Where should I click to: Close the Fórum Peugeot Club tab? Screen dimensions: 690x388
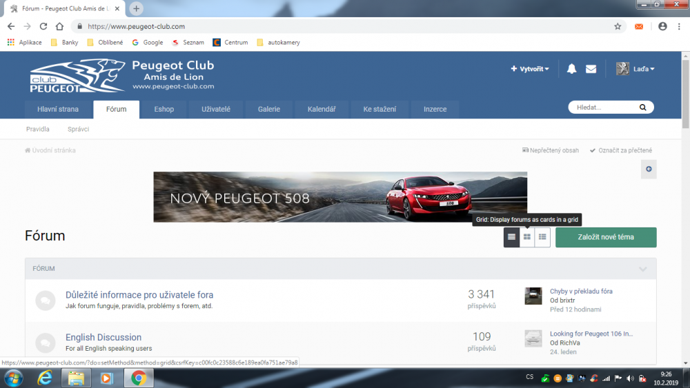click(x=117, y=8)
